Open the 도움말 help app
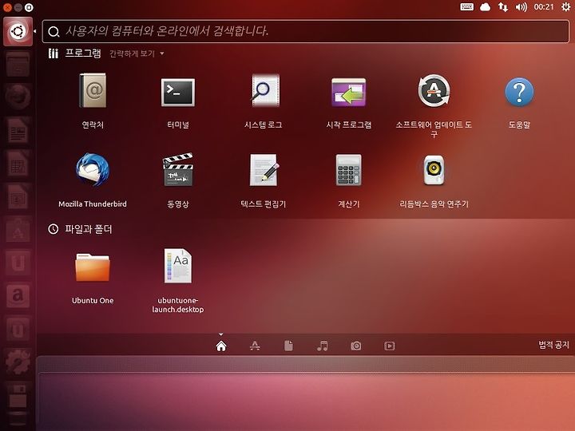 [519, 92]
